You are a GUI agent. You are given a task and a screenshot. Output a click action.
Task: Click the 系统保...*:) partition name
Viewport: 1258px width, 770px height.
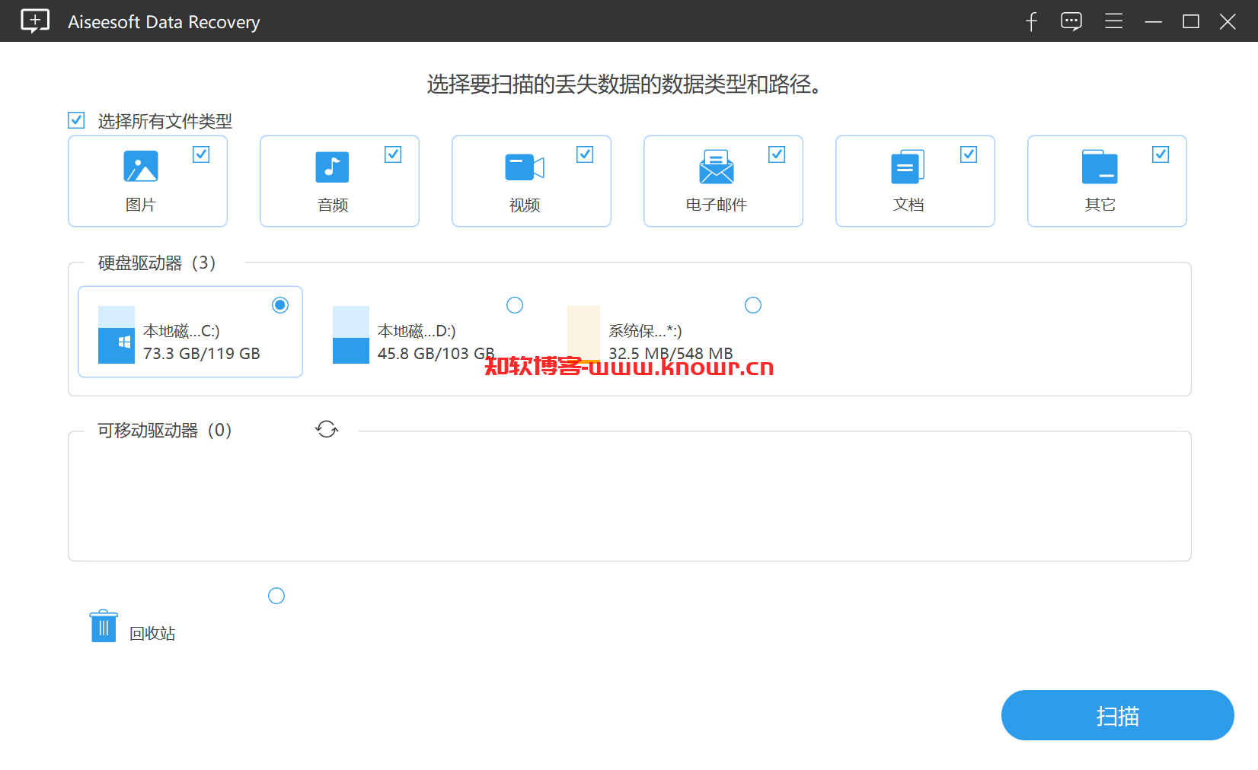(x=645, y=331)
